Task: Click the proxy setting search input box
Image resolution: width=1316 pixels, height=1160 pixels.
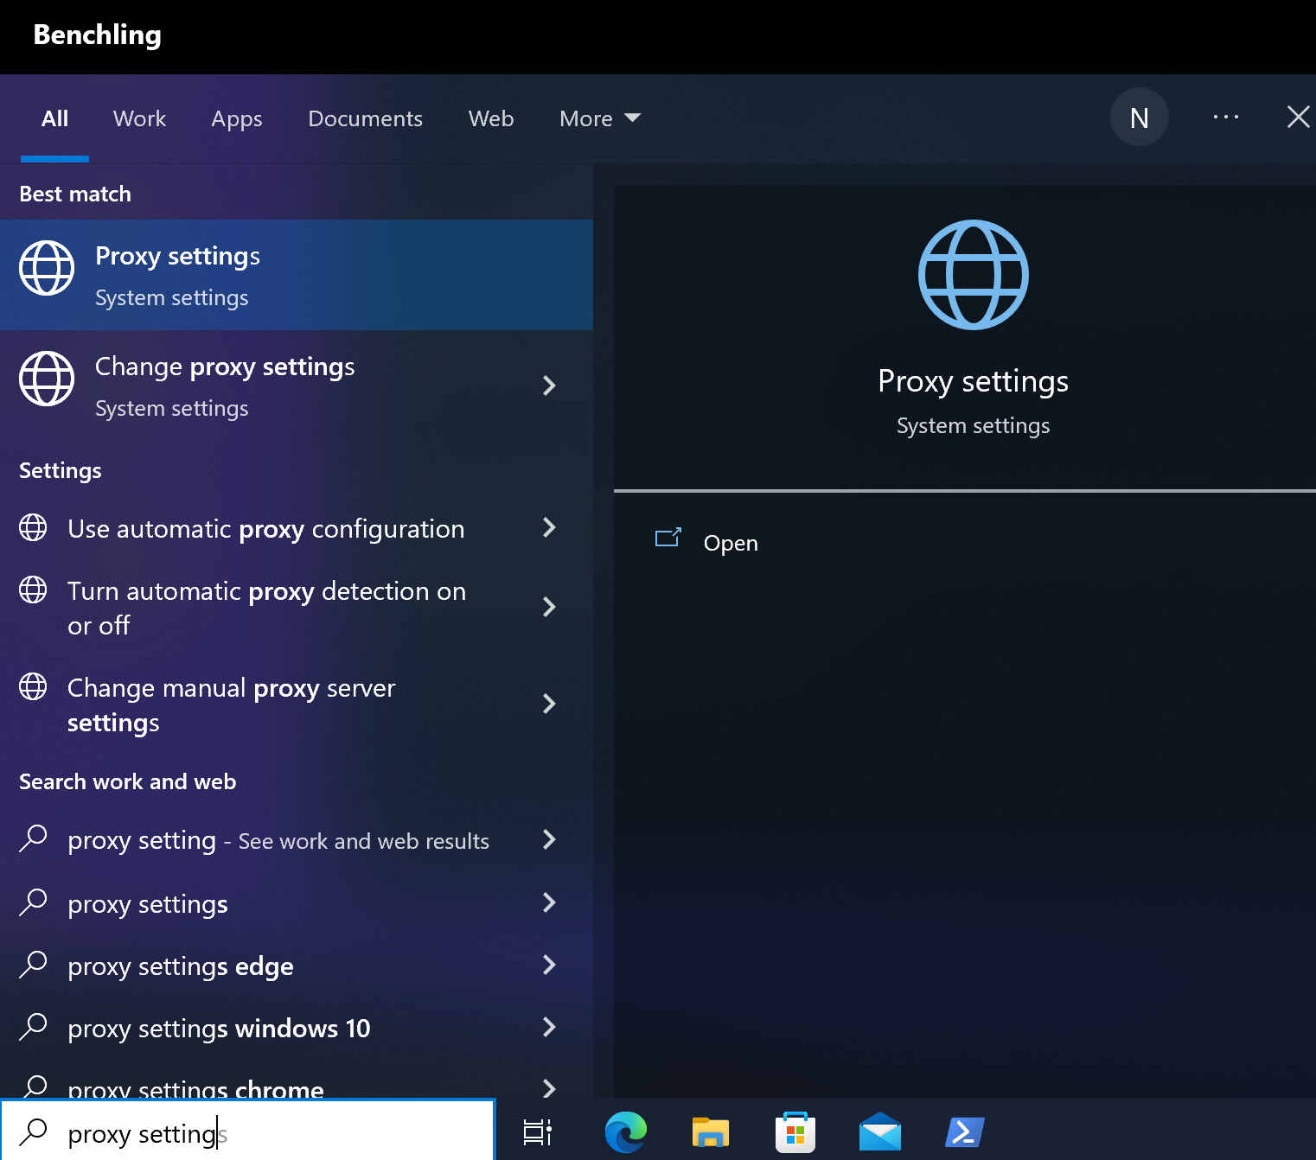Action: click(259, 1132)
